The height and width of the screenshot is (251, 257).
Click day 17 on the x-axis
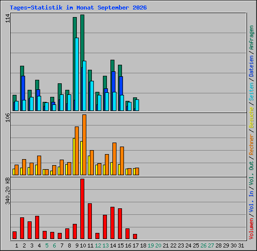click(136, 245)
